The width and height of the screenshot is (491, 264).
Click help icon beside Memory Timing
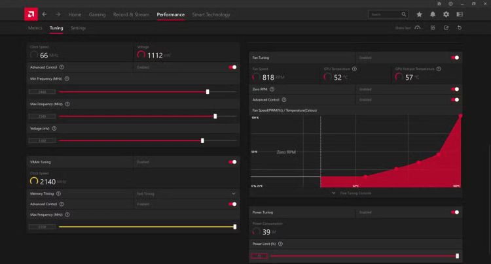(59, 193)
